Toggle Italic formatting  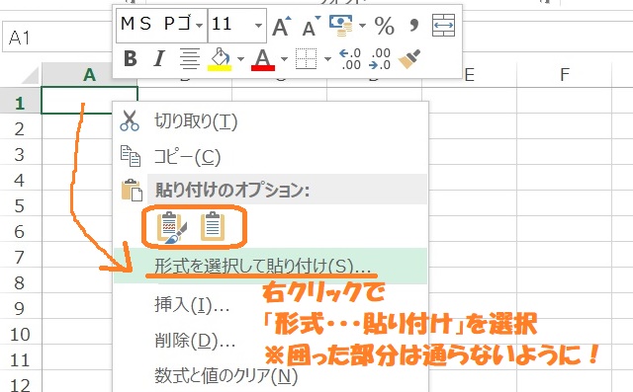159,59
